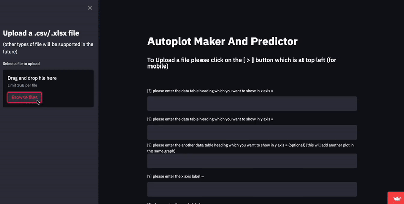The image size is (404, 204).
Task: Click the Limit 1GB per file text
Action: pos(22,85)
